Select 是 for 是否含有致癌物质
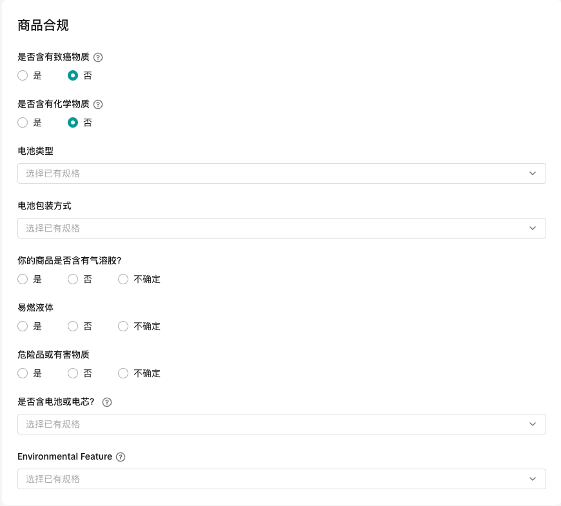Image resolution: width=561 pixels, height=506 pixels. point(23,75)
